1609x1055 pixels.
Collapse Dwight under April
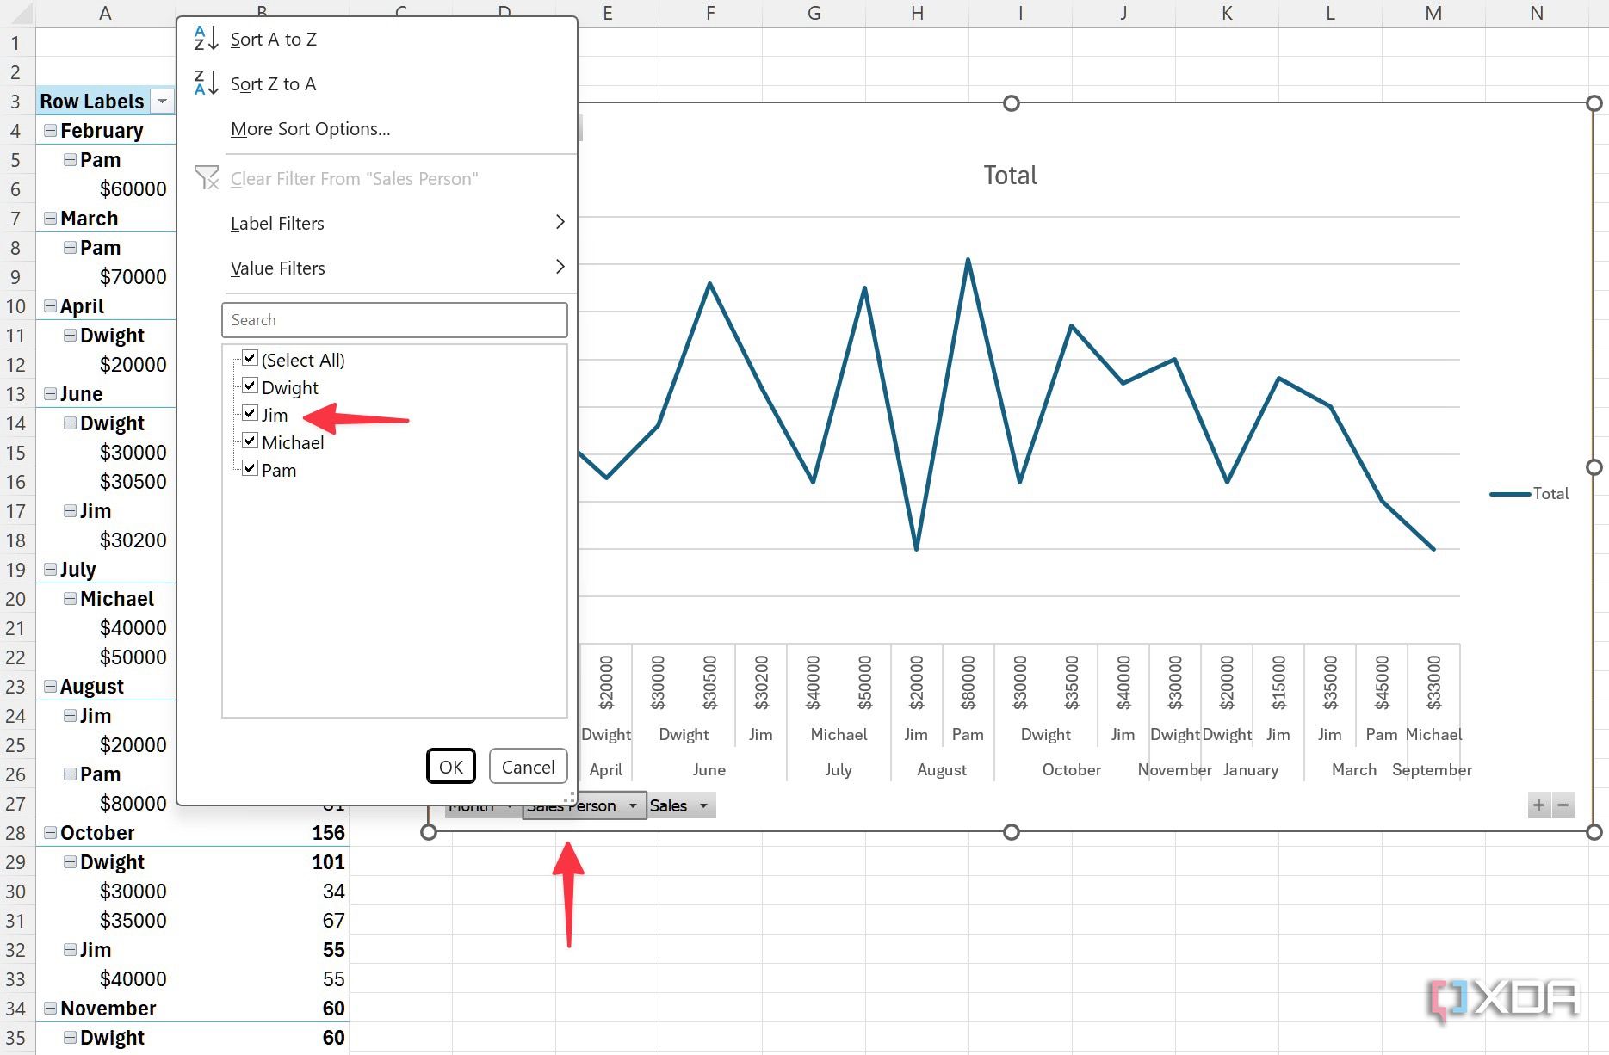(x=70, y=335)
